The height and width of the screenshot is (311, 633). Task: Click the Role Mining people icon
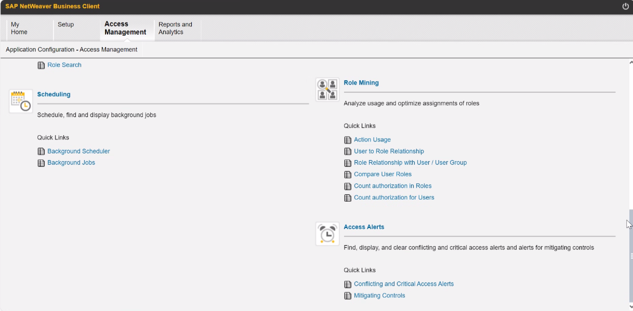(x=327, y=90)
